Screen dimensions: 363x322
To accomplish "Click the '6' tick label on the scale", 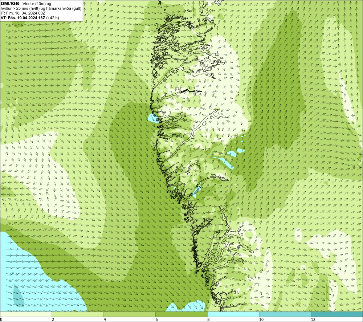I will (157, 319).
